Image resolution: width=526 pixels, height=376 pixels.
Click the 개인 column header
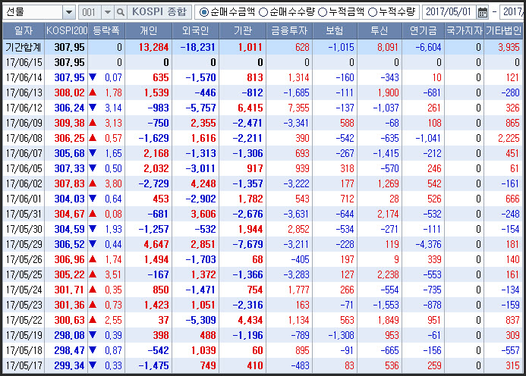tap(149, 31)
